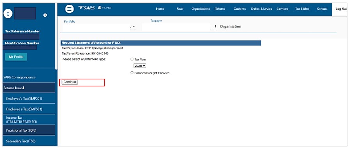
Task: Open the three-dot Organisation options icon
Action: 215,26
